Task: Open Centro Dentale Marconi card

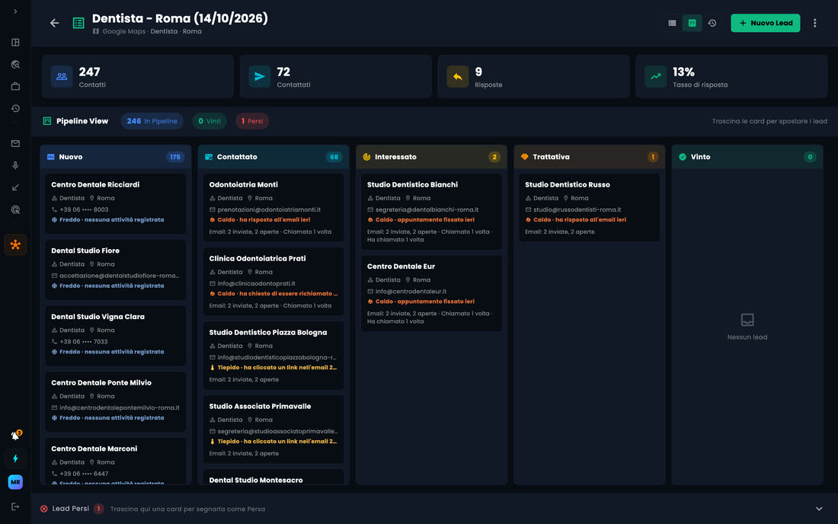Action: [116, 461]
